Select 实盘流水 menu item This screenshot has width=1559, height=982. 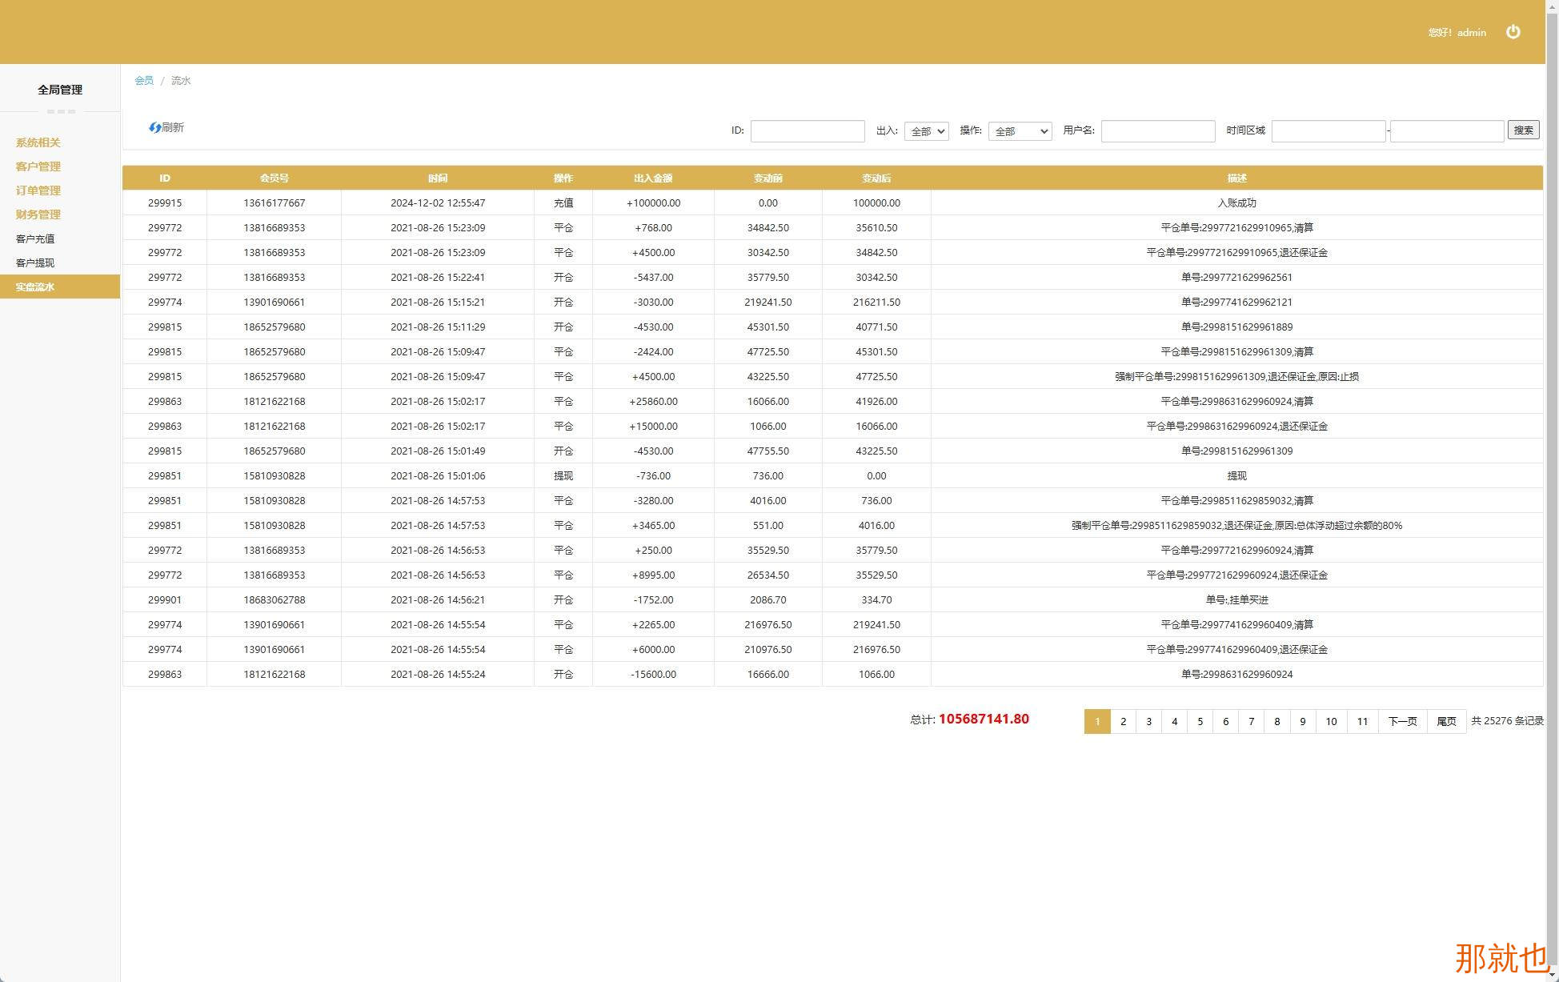[x=35, y=287]
